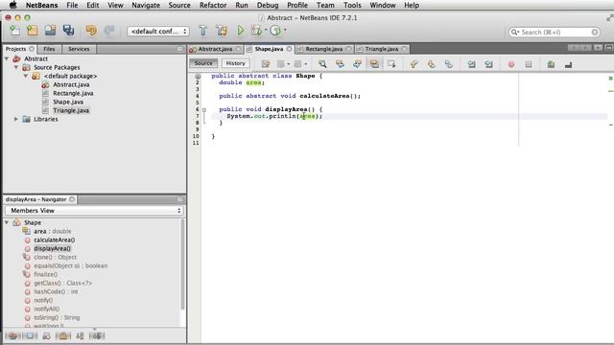Collapse the Source Packages node
Screen dimensions: 614x345
(x=16, y=67)
